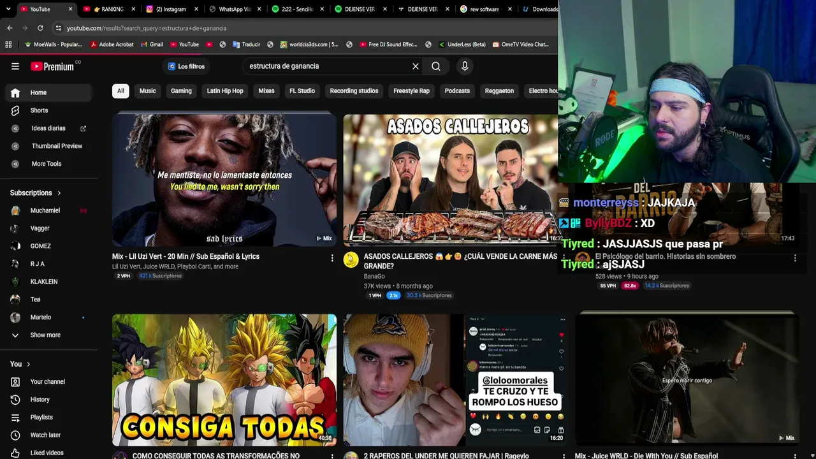This screenshot has width=816, height=459.
Task: Go back with the browser back arrow
Action: [10, 28]
